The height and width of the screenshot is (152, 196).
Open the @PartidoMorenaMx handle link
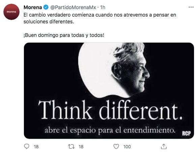click(x=73, y=7)
